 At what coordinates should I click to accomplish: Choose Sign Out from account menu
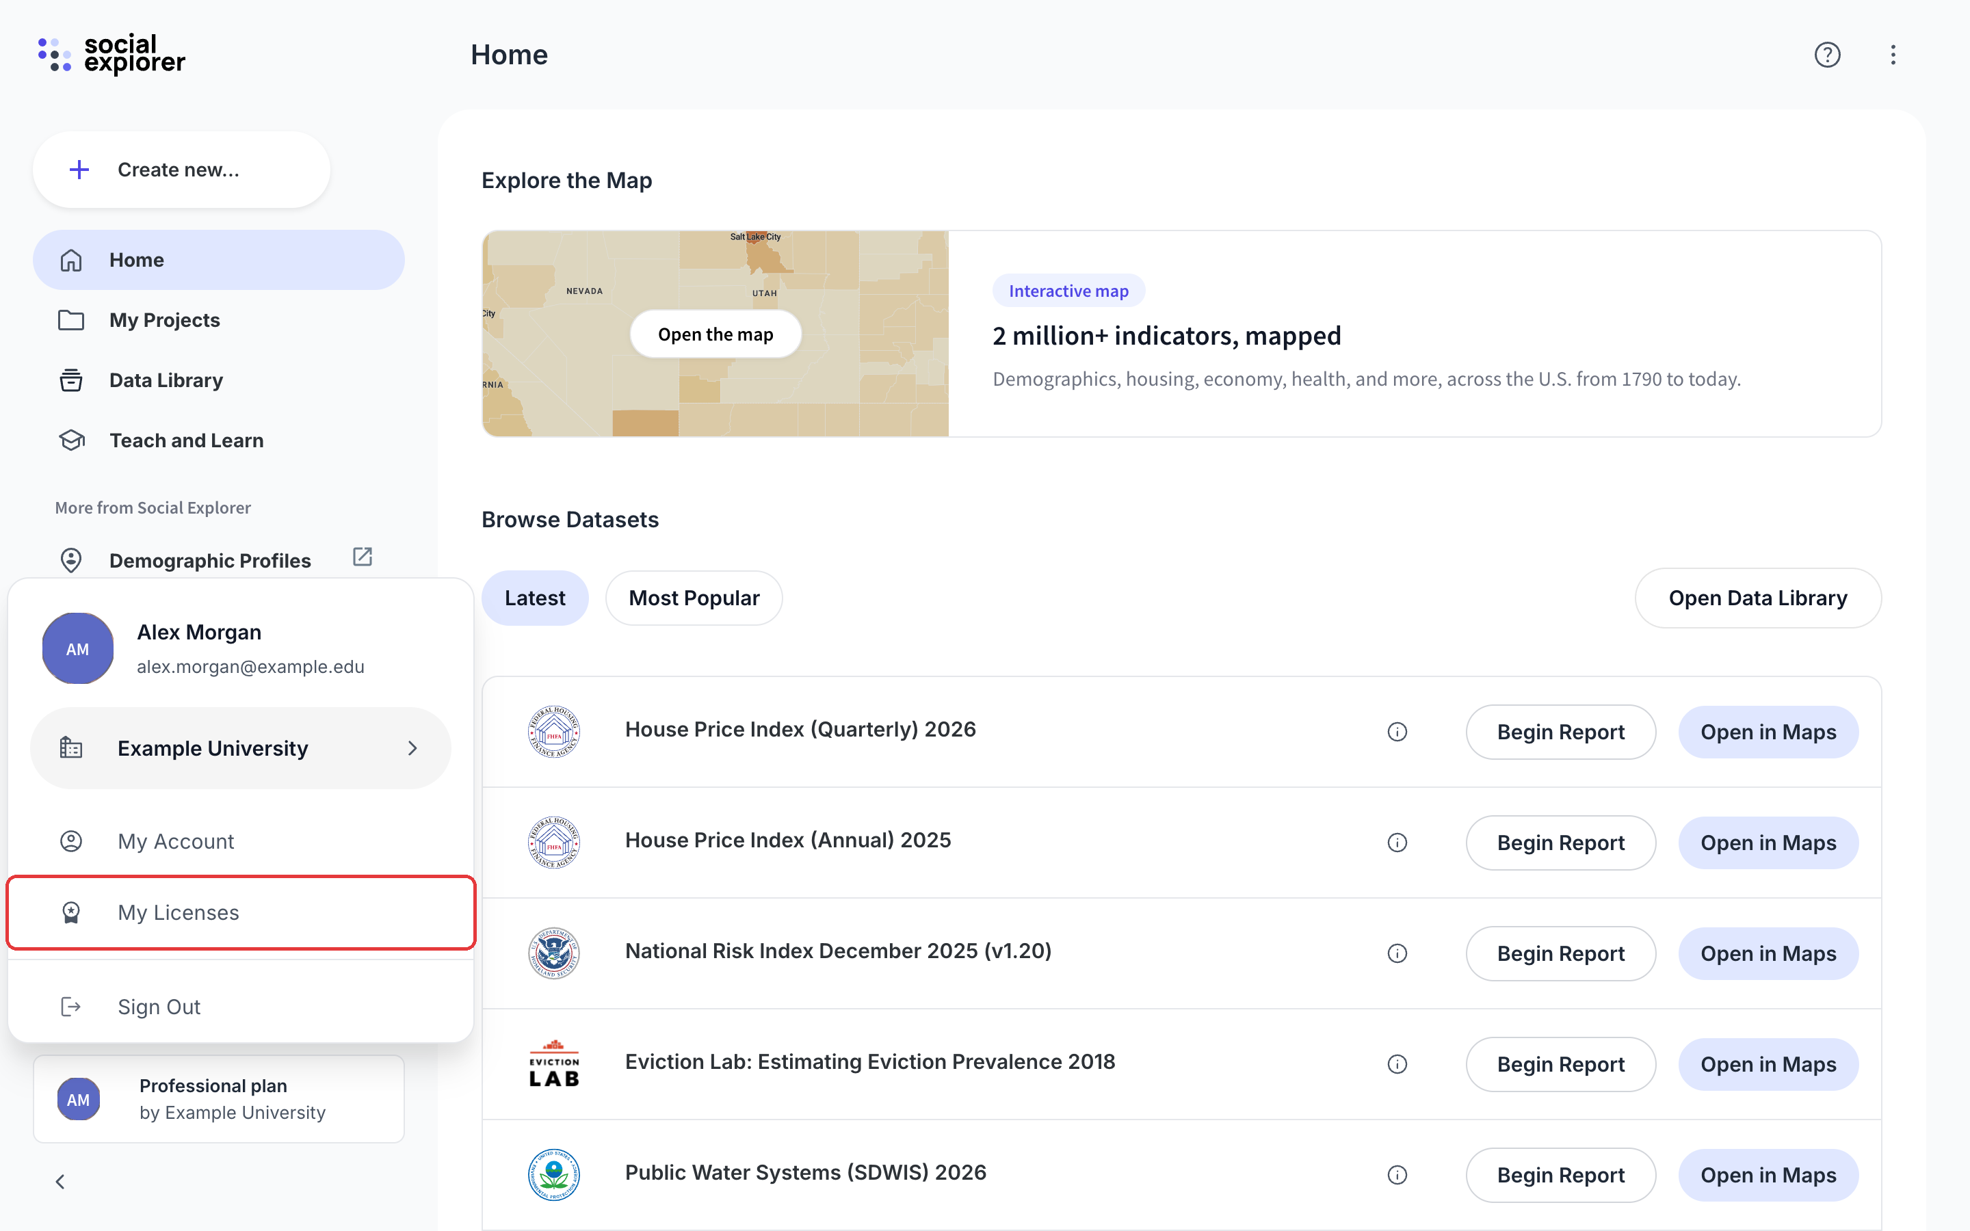click(x=240, y=1006)
